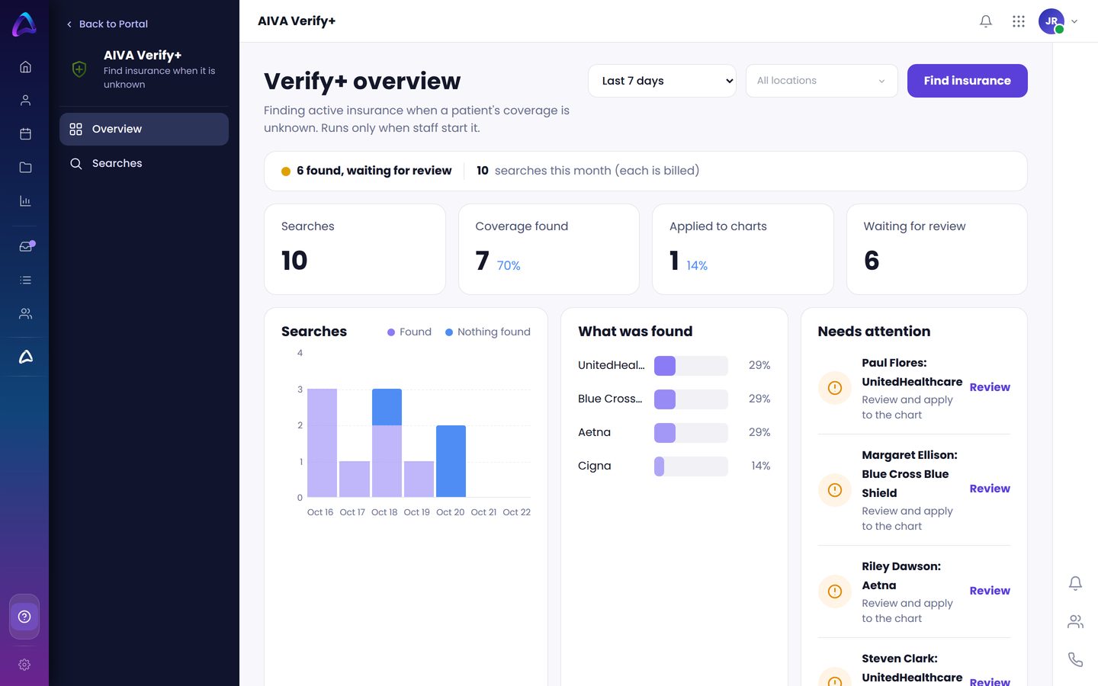
Task: Open the team users icon in rail
Action: coord(25,314)
